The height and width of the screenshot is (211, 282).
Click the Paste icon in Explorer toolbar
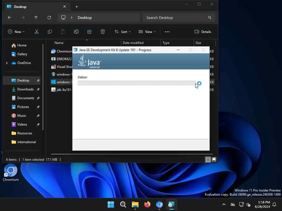(x=63, y=32)
